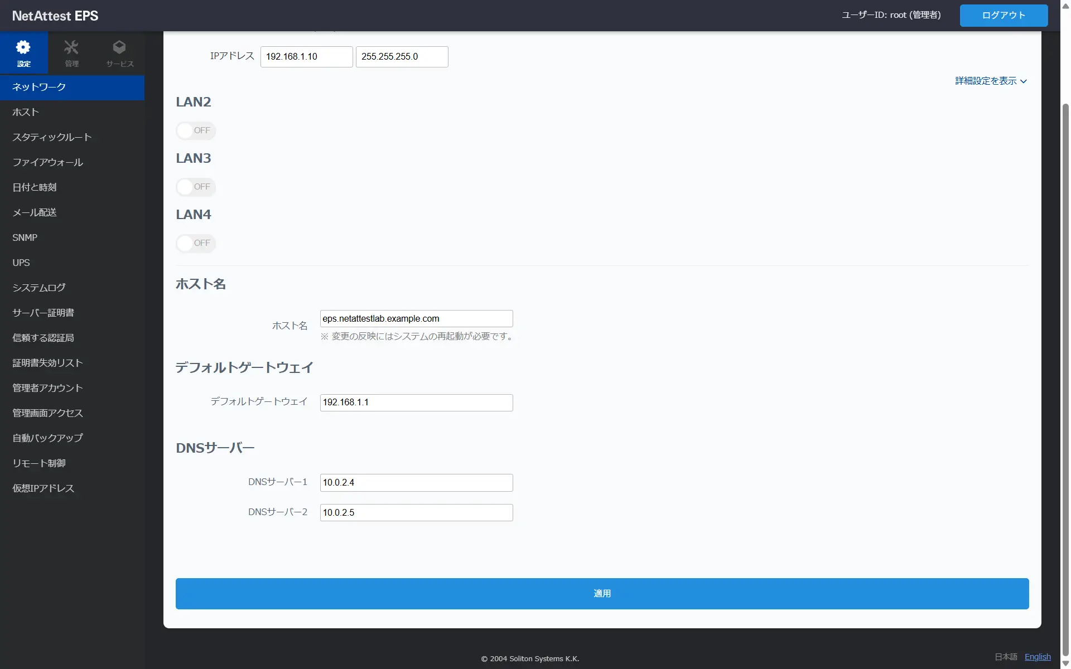The width and height of the screenshot is (1071, 669).
Task: Open the サービス cube icon tab
Action: [119, 53]
